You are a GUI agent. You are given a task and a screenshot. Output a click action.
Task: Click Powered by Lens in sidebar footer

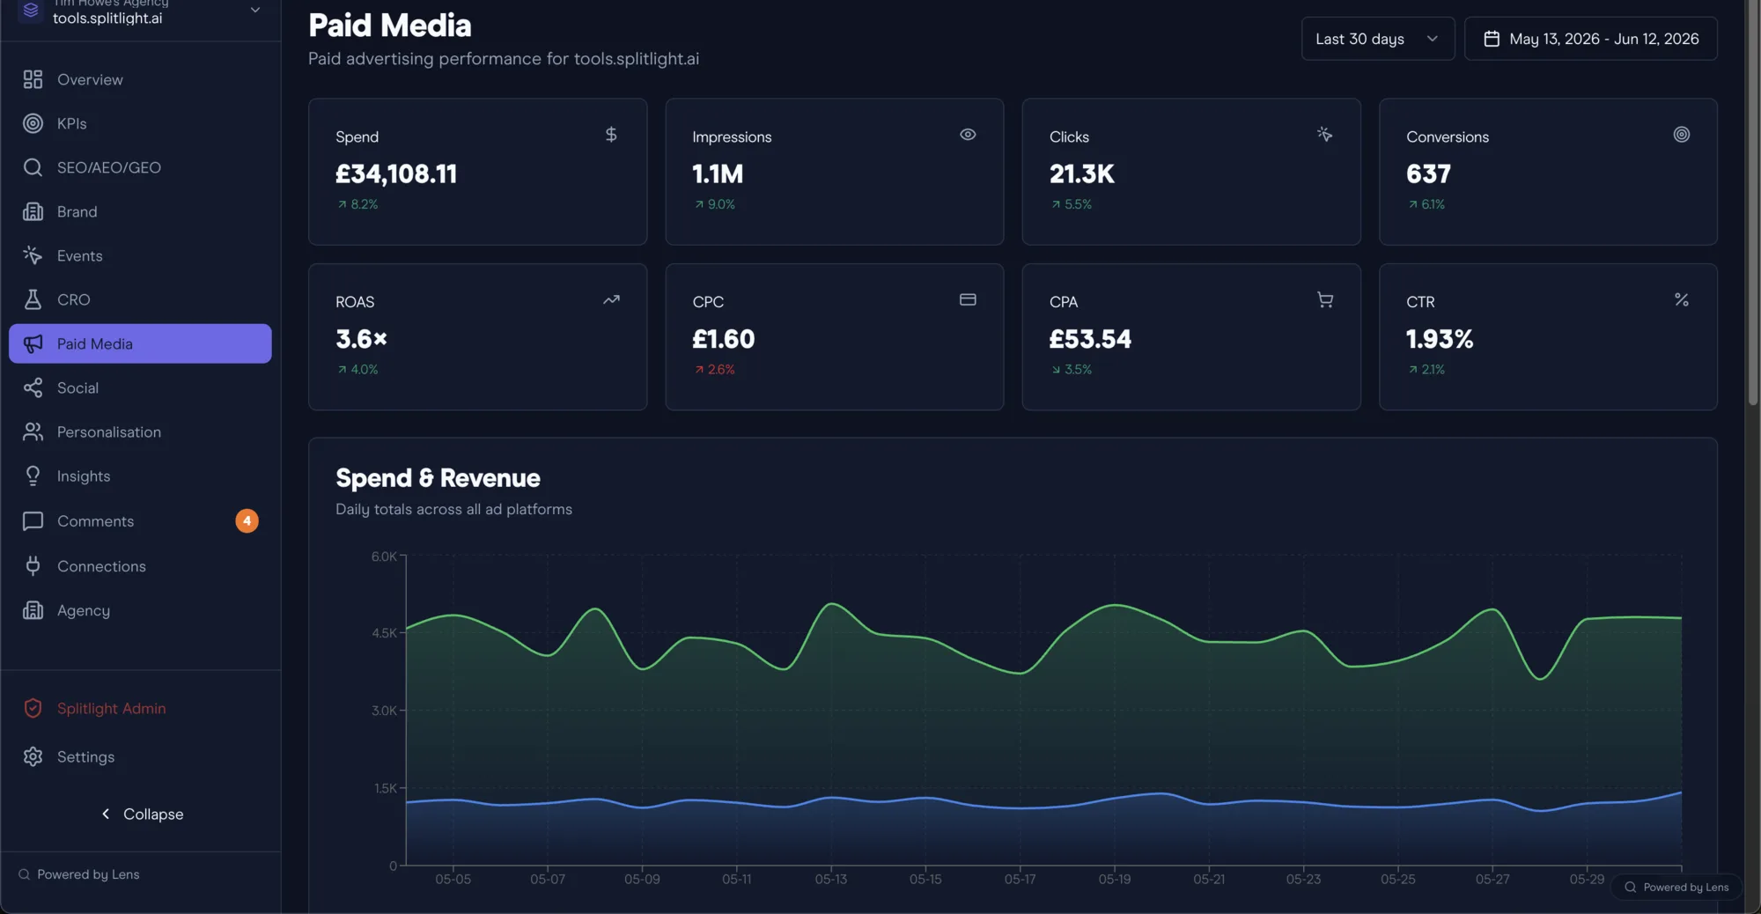(x=79, y=874)
